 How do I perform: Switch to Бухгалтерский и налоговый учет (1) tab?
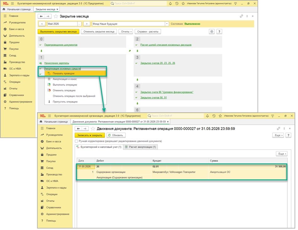click(x=99, y=147)
